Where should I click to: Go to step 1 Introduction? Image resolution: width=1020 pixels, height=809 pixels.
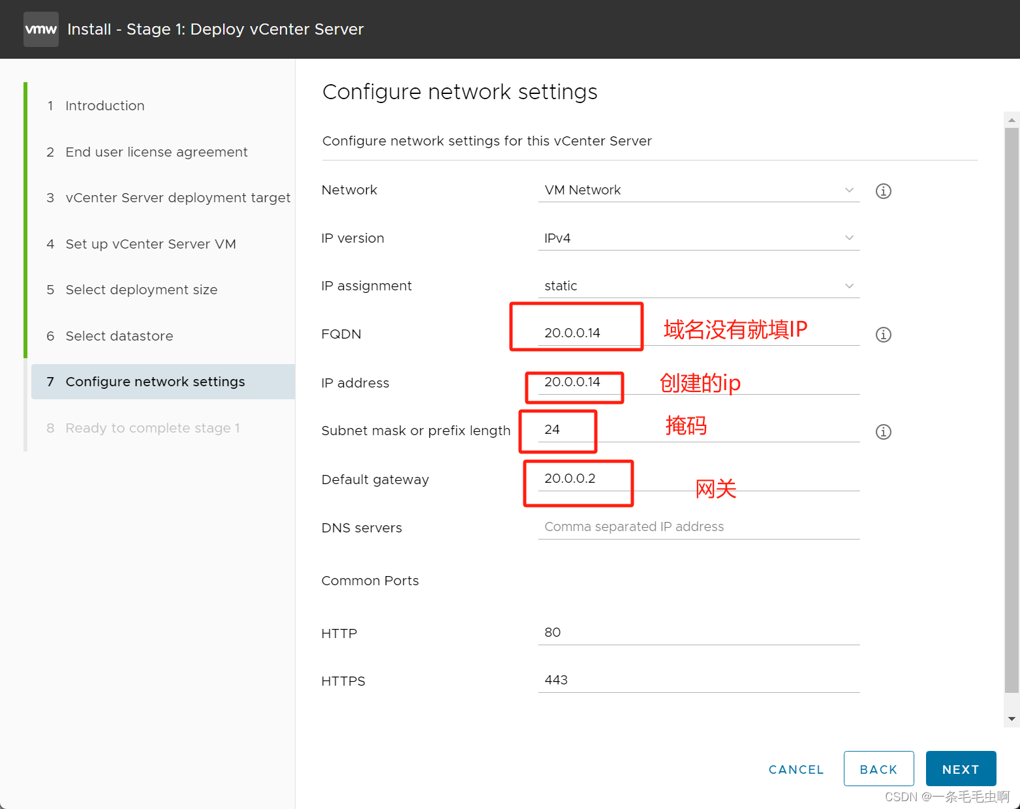point(104,106)
